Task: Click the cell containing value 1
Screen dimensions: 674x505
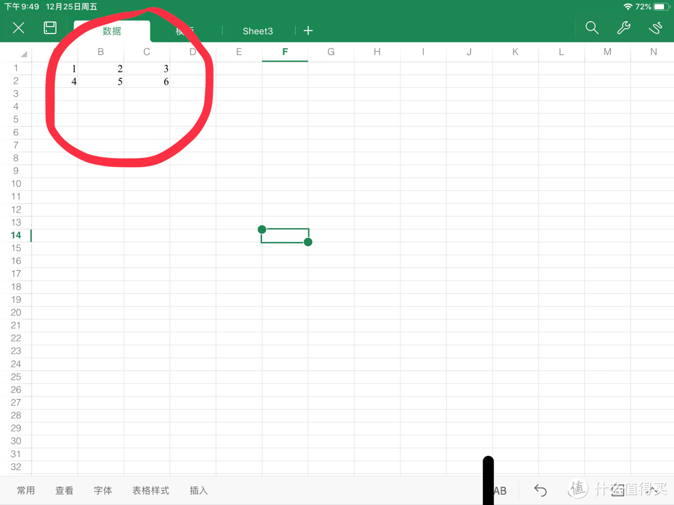Action: 54,69
